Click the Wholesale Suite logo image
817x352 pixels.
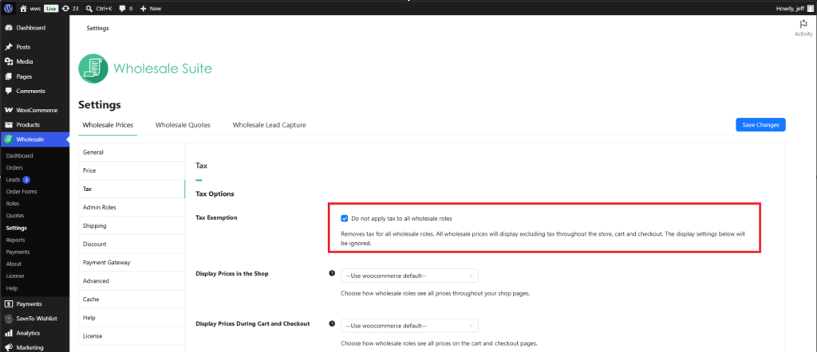tap(145, 68)
